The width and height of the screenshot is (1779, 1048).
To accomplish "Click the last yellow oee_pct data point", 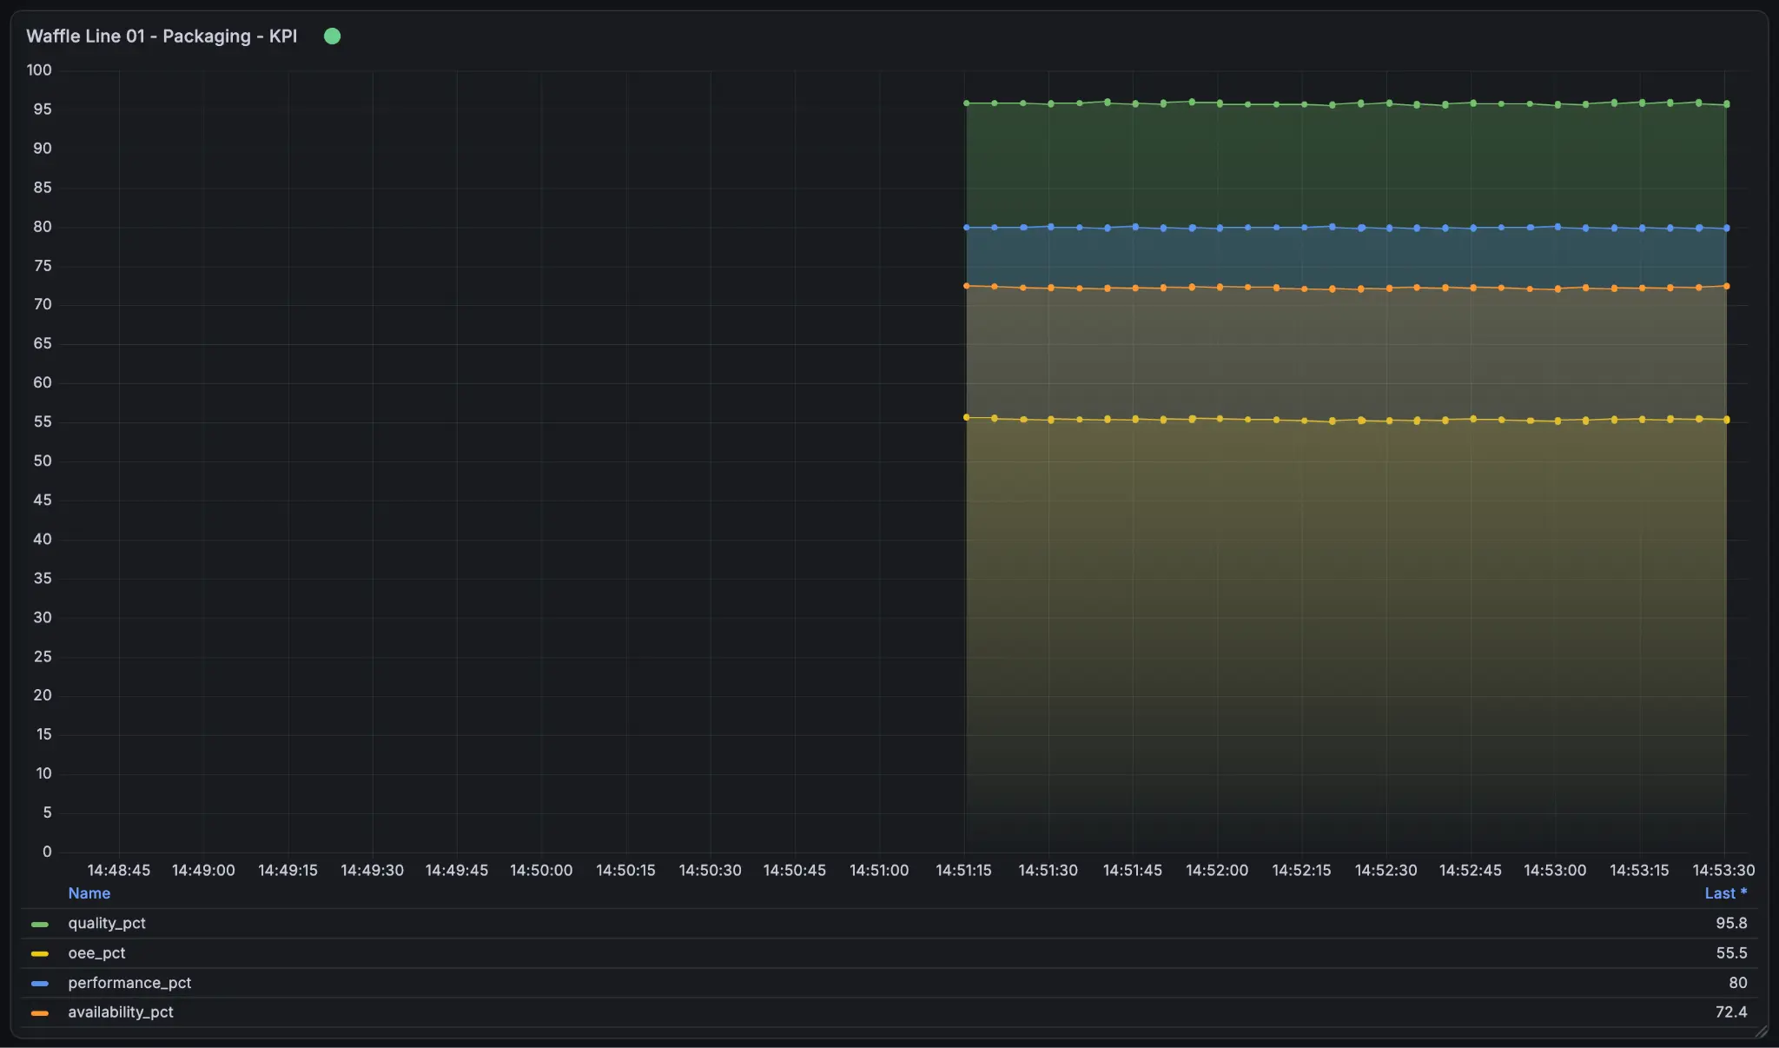I will click(x=1726, y=420).
